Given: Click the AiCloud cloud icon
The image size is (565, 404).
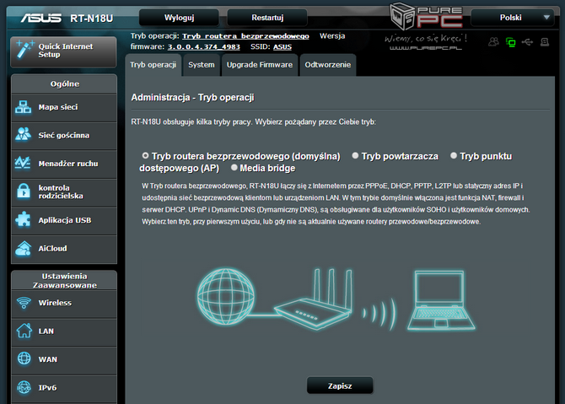Looking at the screenshot, I should (x=24, y=248).
